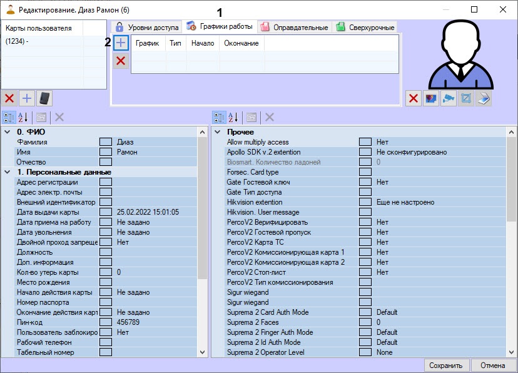Add a new user card with plus icon

[x=27, y=98]
